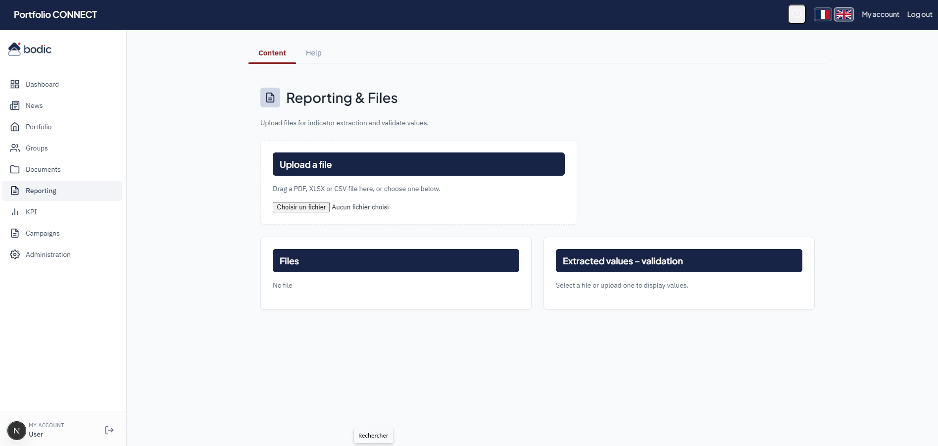Click the Log out link in header
The height and width of the screenshot is (446, 938).
point(919,14)
